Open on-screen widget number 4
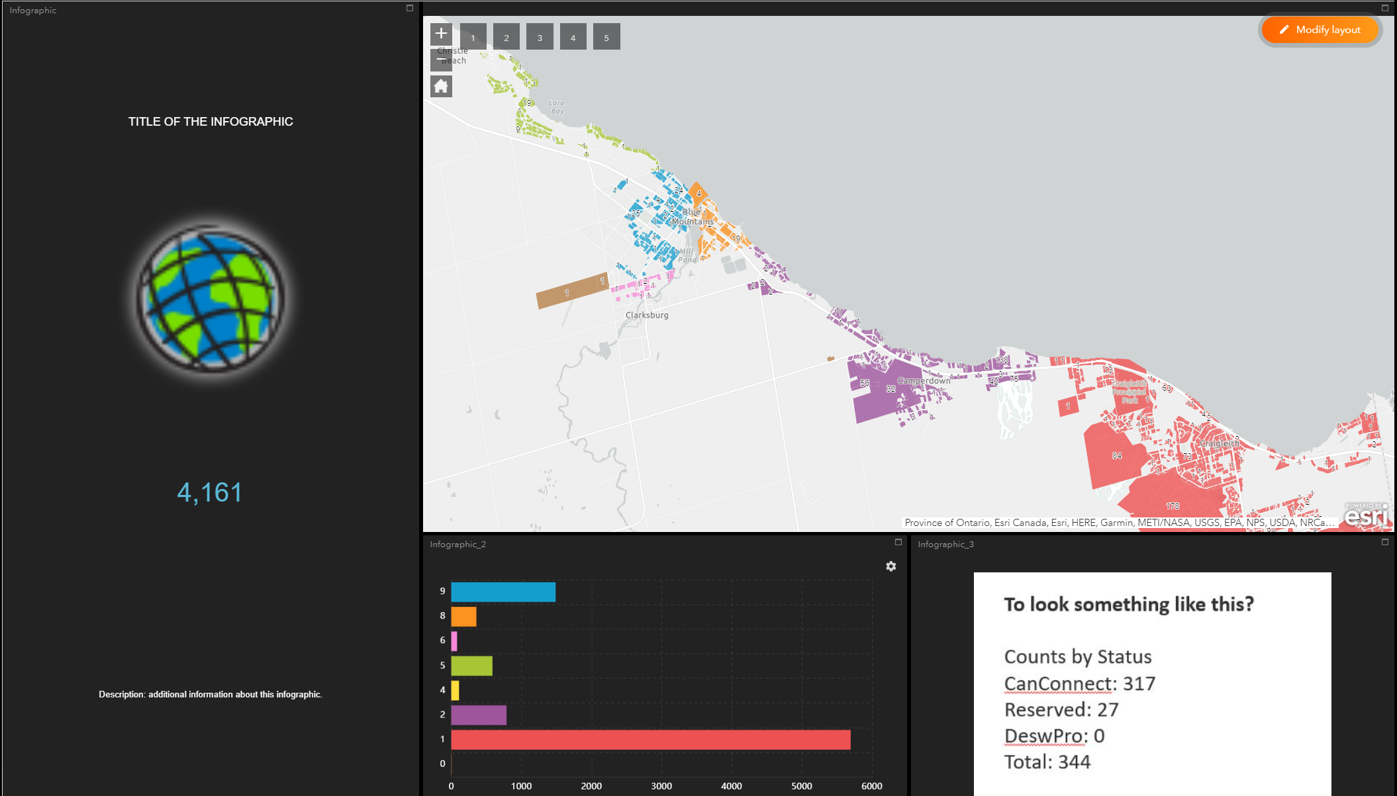This screenshot has width=1397, height=796. tap(573, 37)
